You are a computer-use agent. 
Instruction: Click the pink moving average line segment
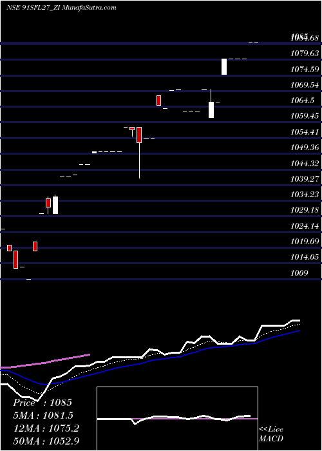(x=45, y=361)
